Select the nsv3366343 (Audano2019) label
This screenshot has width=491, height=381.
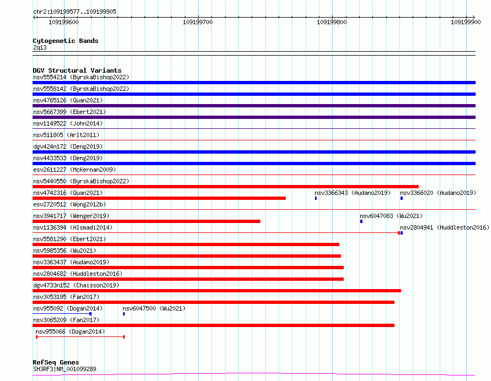[353, 193]
